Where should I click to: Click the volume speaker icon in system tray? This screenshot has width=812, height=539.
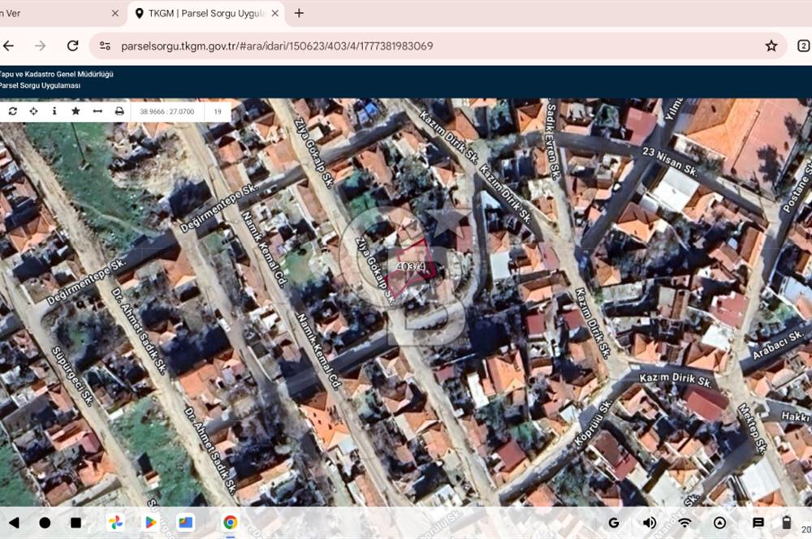point(650,523)
